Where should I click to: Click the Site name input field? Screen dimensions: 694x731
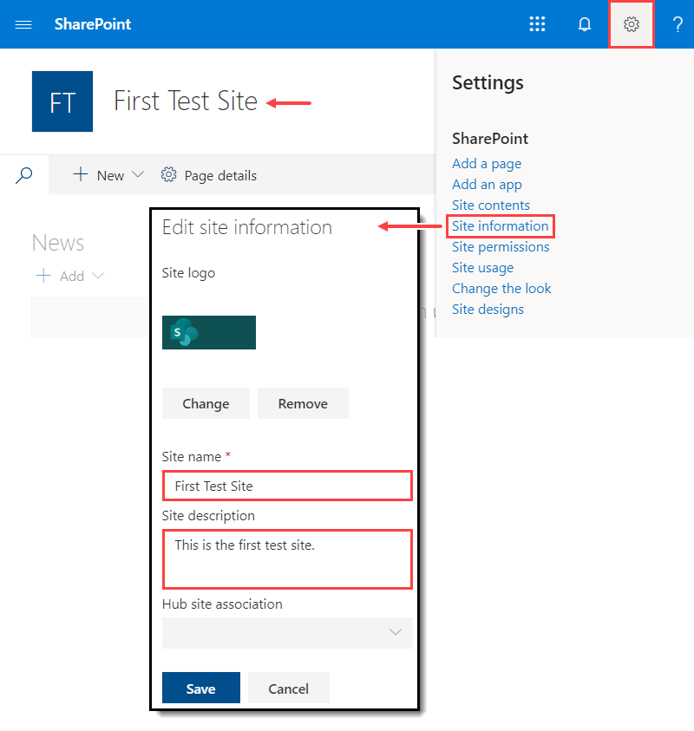point(287,486)
